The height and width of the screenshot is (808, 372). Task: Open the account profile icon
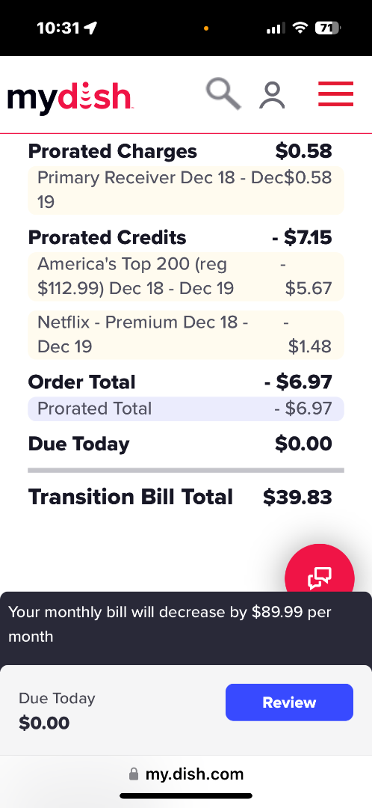point(272,95)
